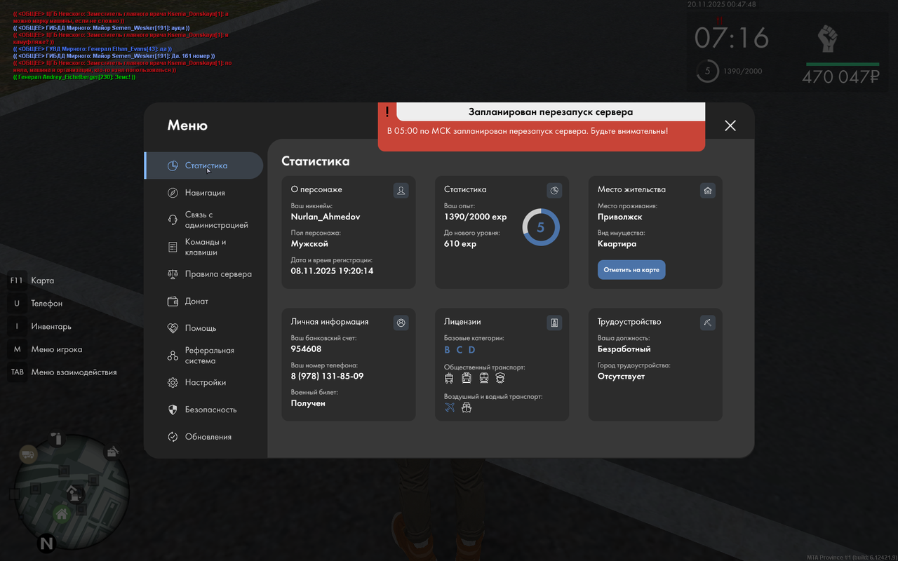Click the registration date 08.11.2025 19:20:14

[332, 271]
